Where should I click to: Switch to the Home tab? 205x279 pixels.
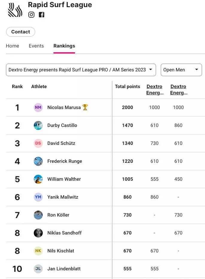[13, 46]
